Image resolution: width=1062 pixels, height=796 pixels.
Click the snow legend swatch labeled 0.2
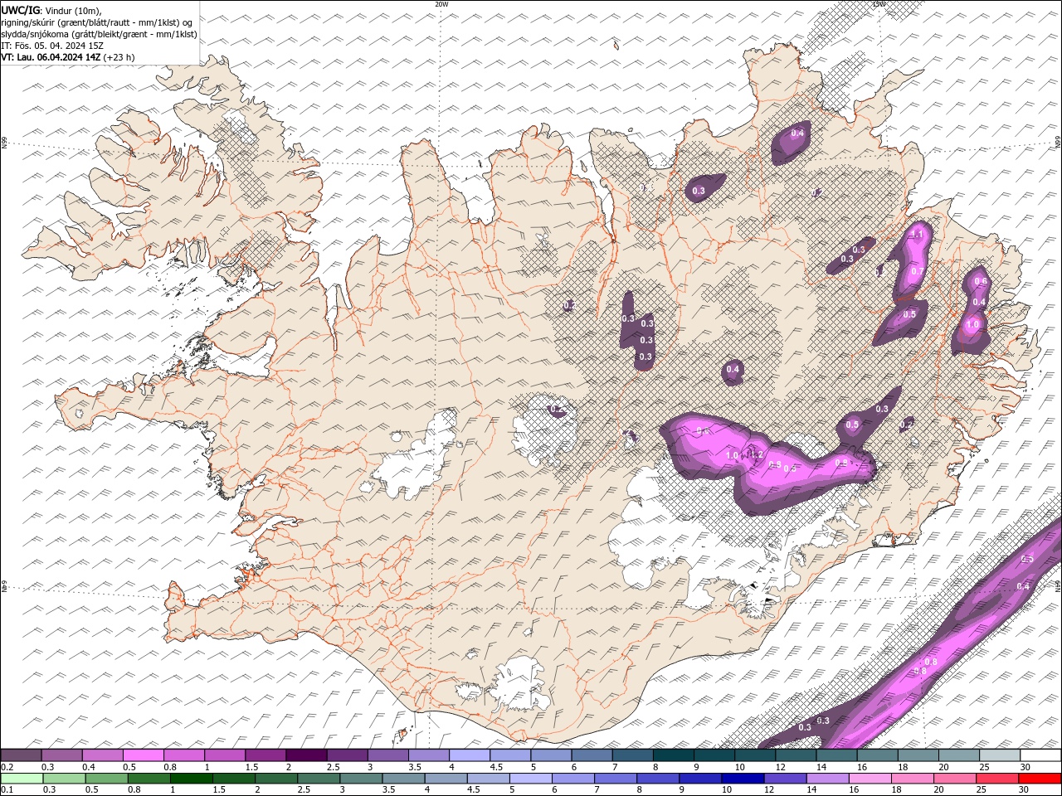22,755
